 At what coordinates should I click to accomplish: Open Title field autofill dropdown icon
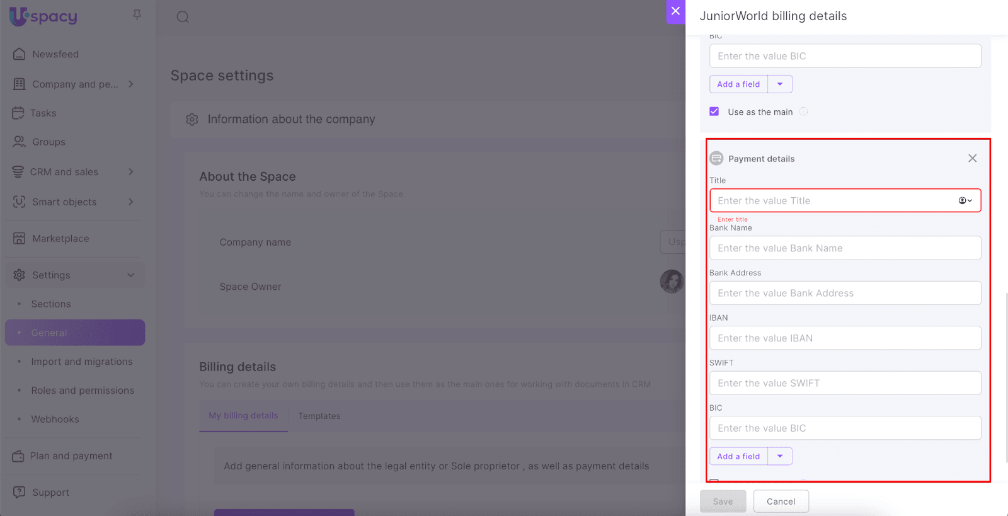tap(965, 201)
